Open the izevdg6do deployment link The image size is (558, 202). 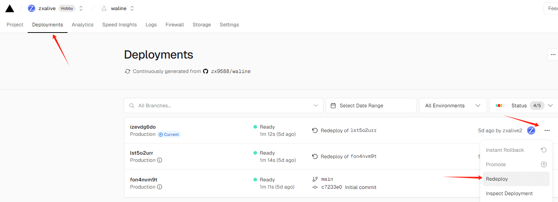pyautogui.click(x=143, y=127)
